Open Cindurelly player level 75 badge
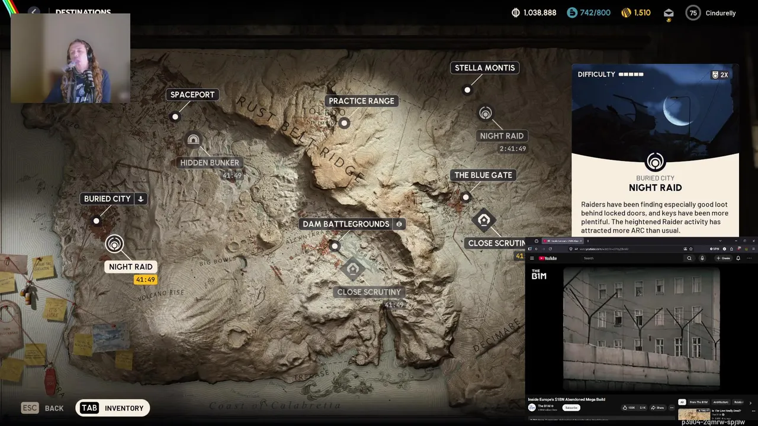 click(693, 13)
